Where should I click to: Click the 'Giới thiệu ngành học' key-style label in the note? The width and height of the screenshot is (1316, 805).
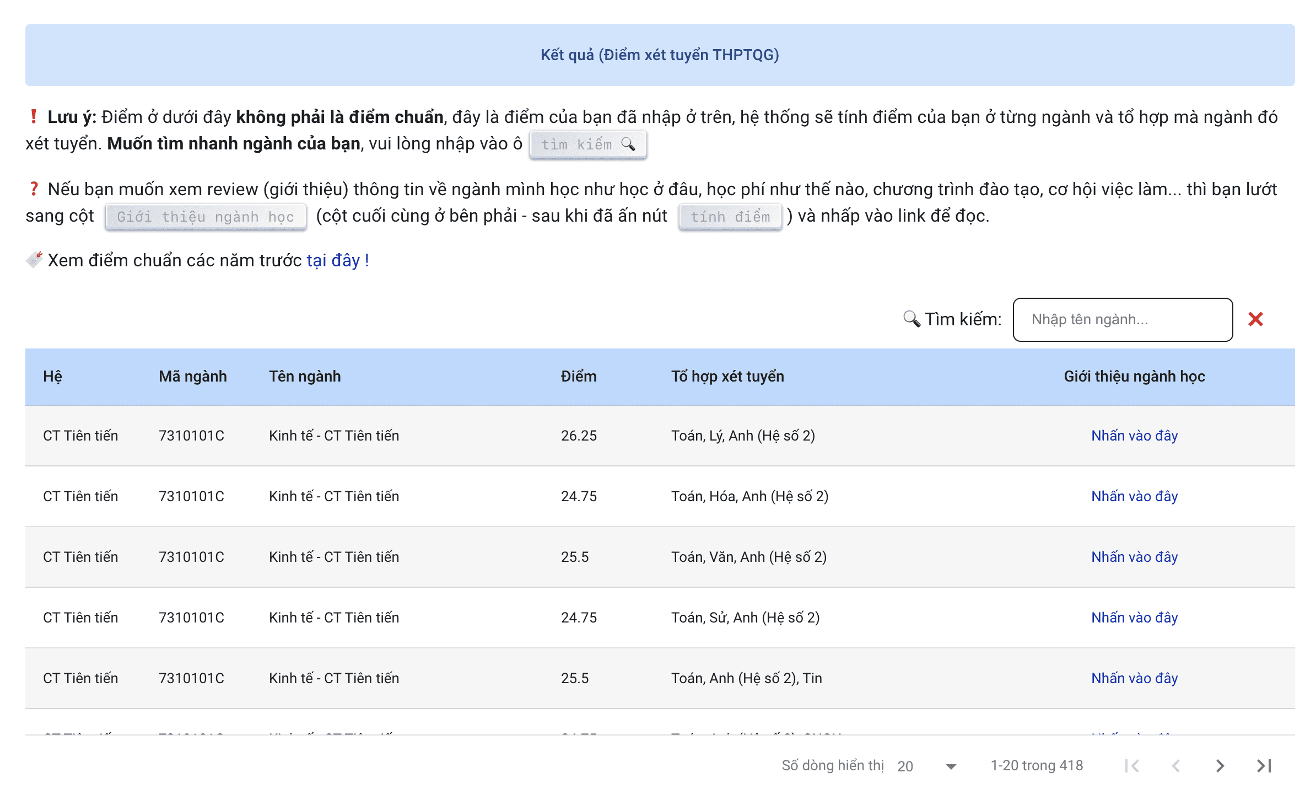pos(206,217)
